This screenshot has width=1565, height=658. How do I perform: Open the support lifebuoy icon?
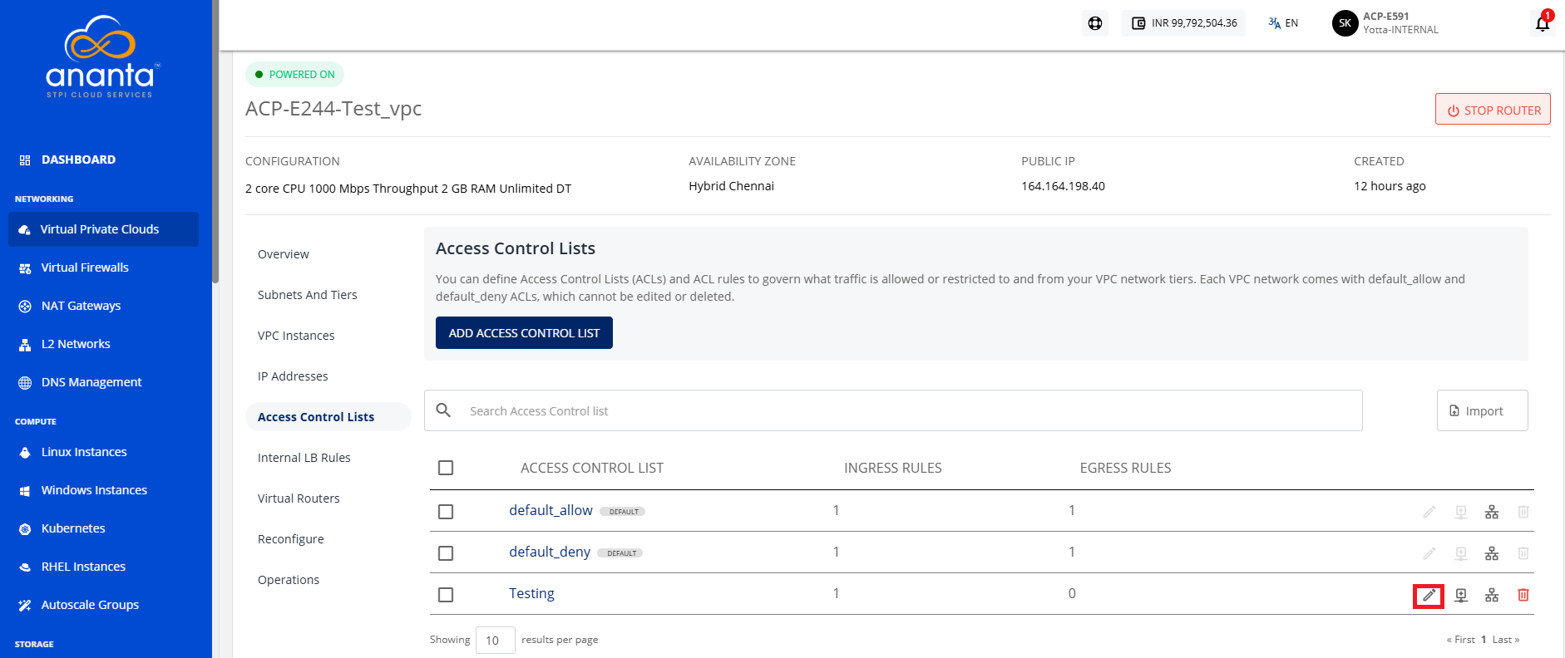pos(1095,23)
